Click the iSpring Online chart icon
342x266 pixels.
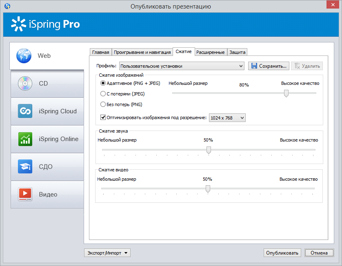25,139
